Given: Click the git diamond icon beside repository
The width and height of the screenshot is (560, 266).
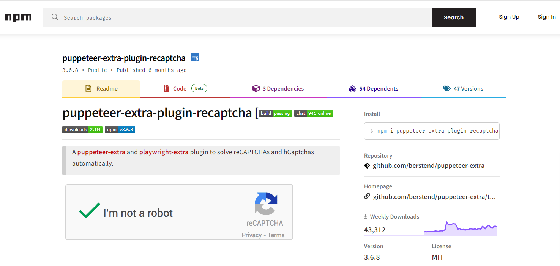Looking at the screenshot, I should [367, 166].
